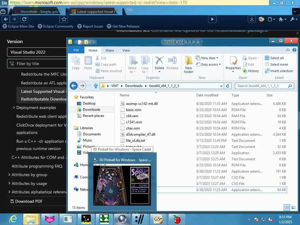Click the Rename ribbon icon
Viewport: 300px width, 225px height.
tap(172, 63)
